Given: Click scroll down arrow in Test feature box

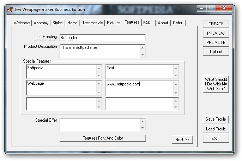Looking at the screenshot, I should coord(176,75).
